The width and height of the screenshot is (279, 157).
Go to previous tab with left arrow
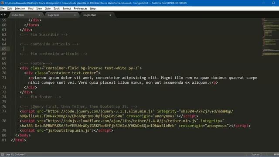click(x=2, y=14)
